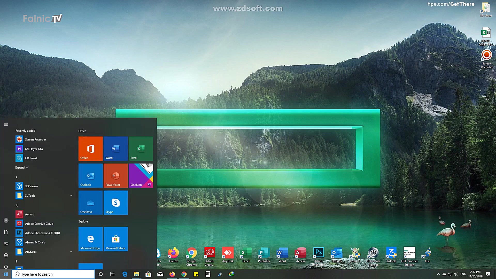The height and width of the screenshot is (279, 496).
Task: Open Microsoft Store tile under Explore
Action: pos(115,239)
